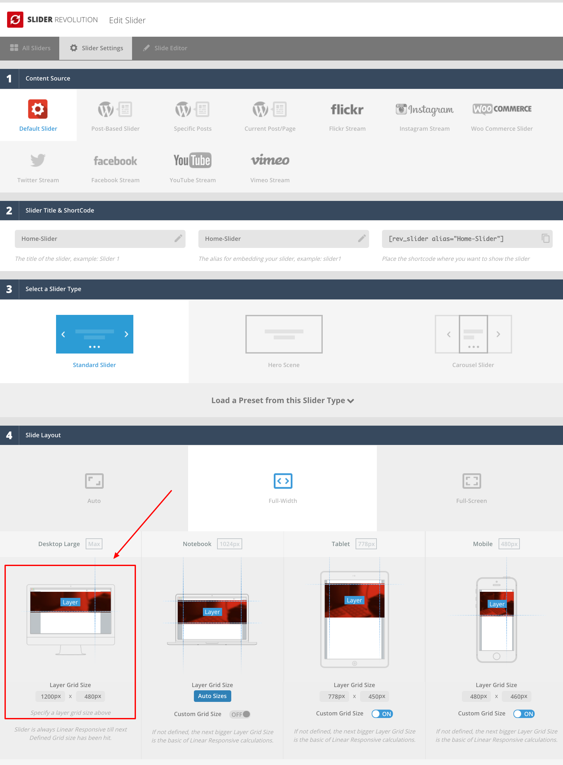Turn off Custom Grid Size for Mobile
Screen dimensions: 563x765
(524, 713)
